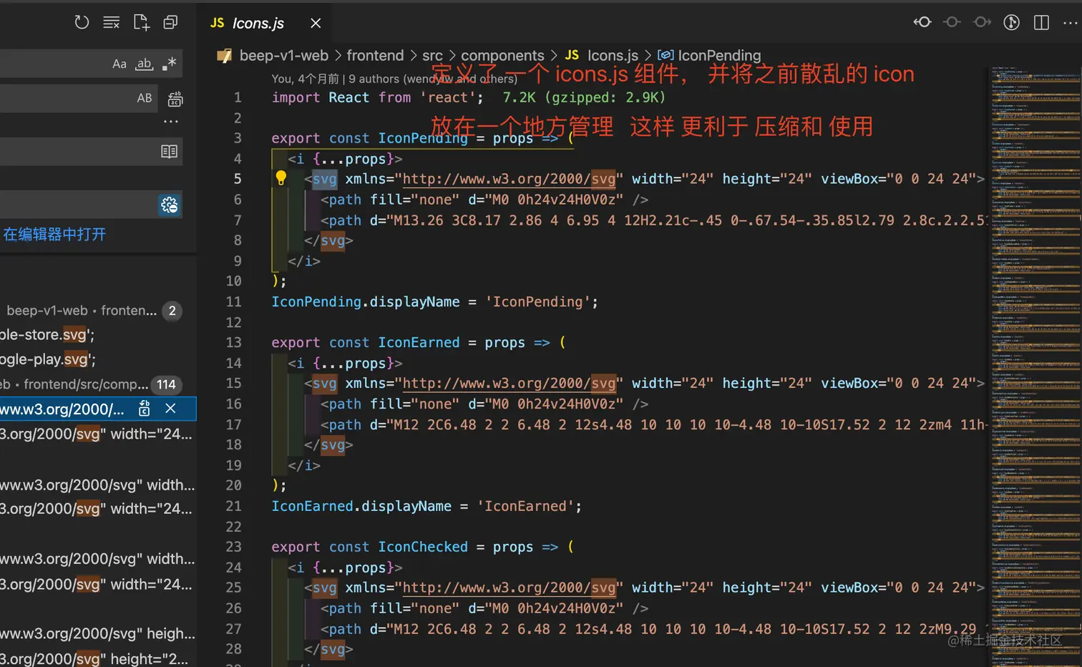Viewport: 1082px width, 667px height.
Task: Click 'IconEarned' in the export on line 13
Action: click(419, 343)
